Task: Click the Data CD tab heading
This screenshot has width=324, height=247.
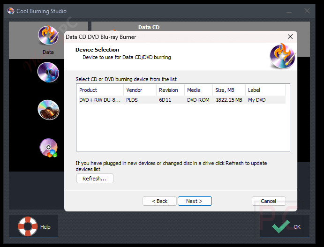Action: click(149, 27)
